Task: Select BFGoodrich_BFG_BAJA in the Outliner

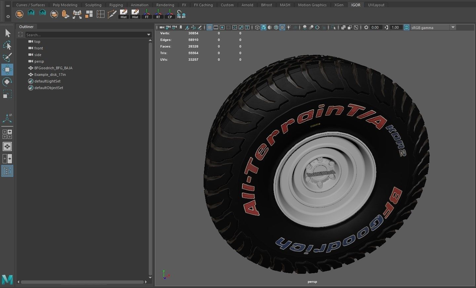Action: (53, 68)
